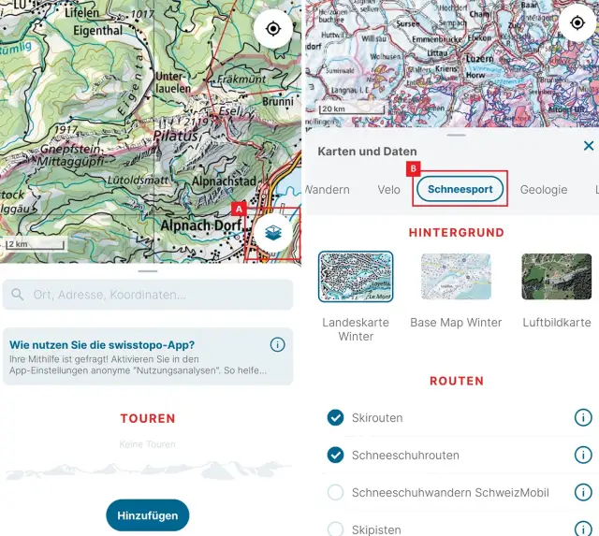Click the Mittaggüpfi map label
Viewport: 599px width, 536px height.
pos(70,161)
